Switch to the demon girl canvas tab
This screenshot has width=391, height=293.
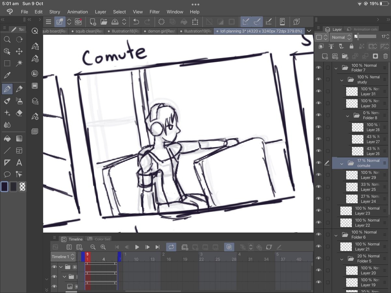tap(160, 31)
